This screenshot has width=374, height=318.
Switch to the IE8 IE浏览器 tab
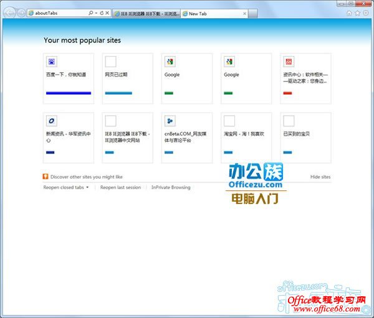146,14
